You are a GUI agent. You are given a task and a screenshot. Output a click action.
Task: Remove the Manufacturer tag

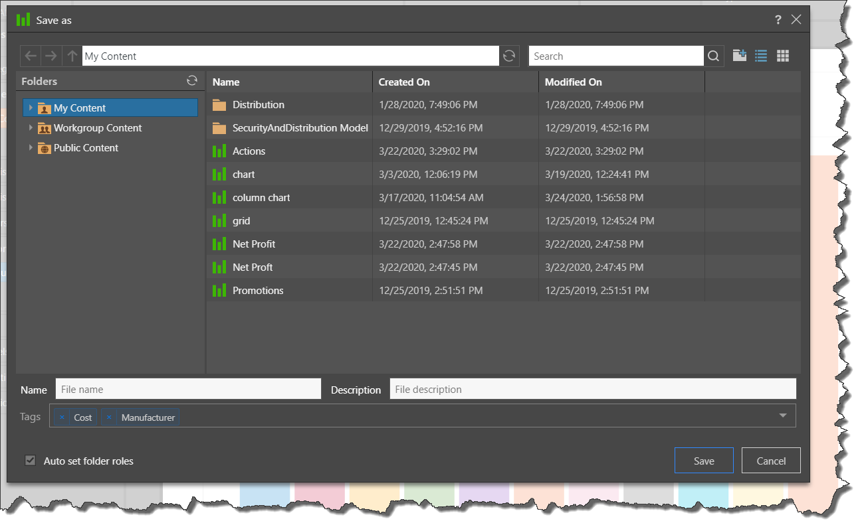pyautogui.click(x=109, y=417)
